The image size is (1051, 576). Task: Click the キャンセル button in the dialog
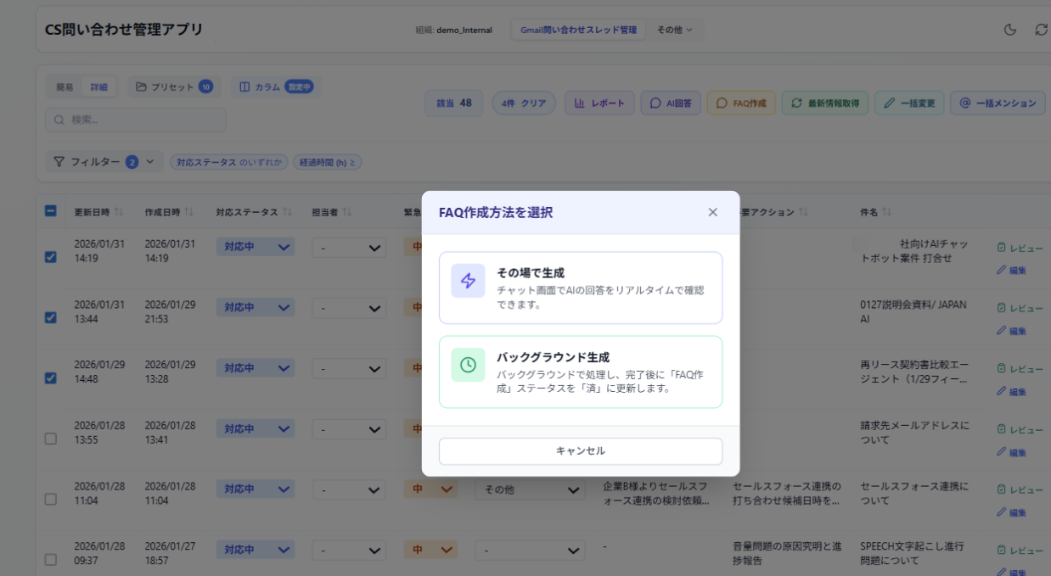pyautogui.click(x=580, y=450)
